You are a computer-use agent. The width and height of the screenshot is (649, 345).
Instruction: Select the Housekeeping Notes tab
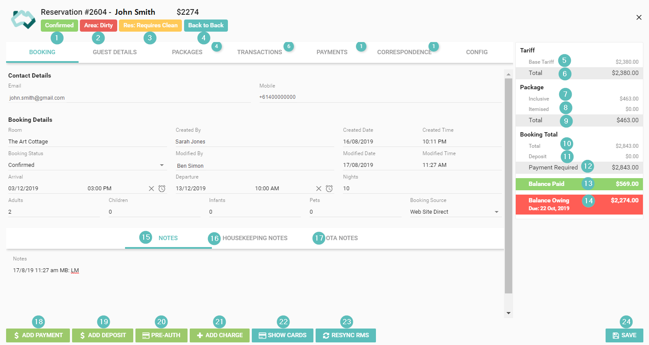click(255, 238)
